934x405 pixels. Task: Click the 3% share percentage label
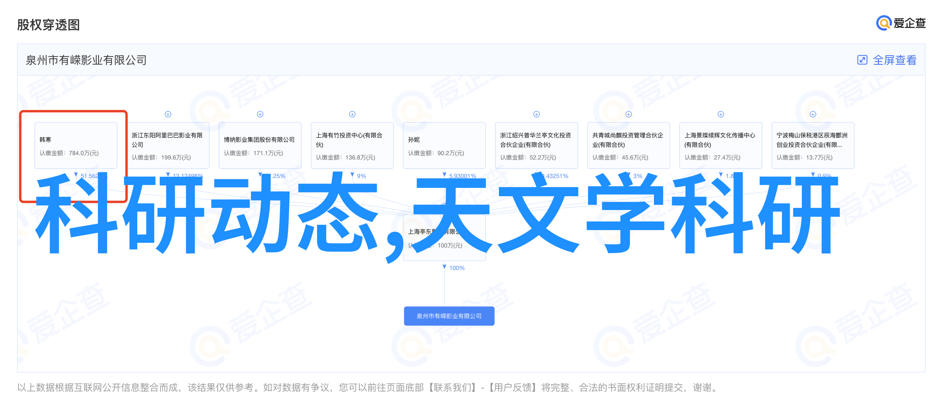pos(638,176)
